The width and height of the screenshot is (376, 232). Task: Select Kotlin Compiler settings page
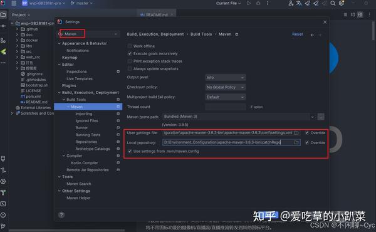(85, 163)
